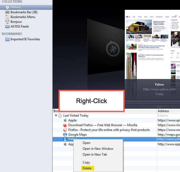180x172 pixels.
Task: Collapse the Last Visited Today group
Action: (x=56, y=116)
